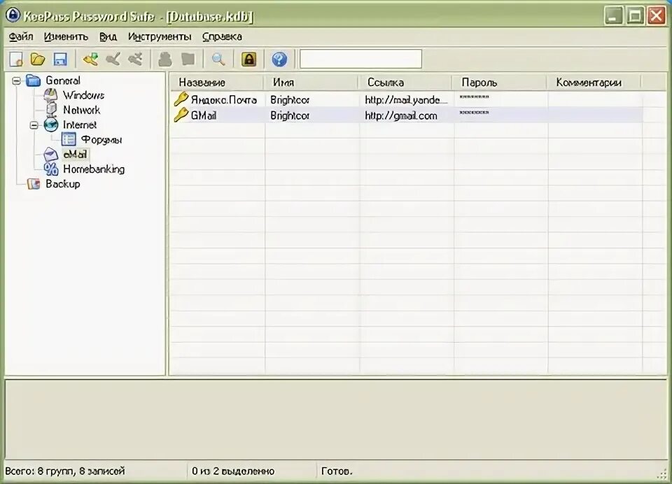672x484 pixels.
Task: Open the Вид menu
Action: pyautogui.click(x=108, y=37)
